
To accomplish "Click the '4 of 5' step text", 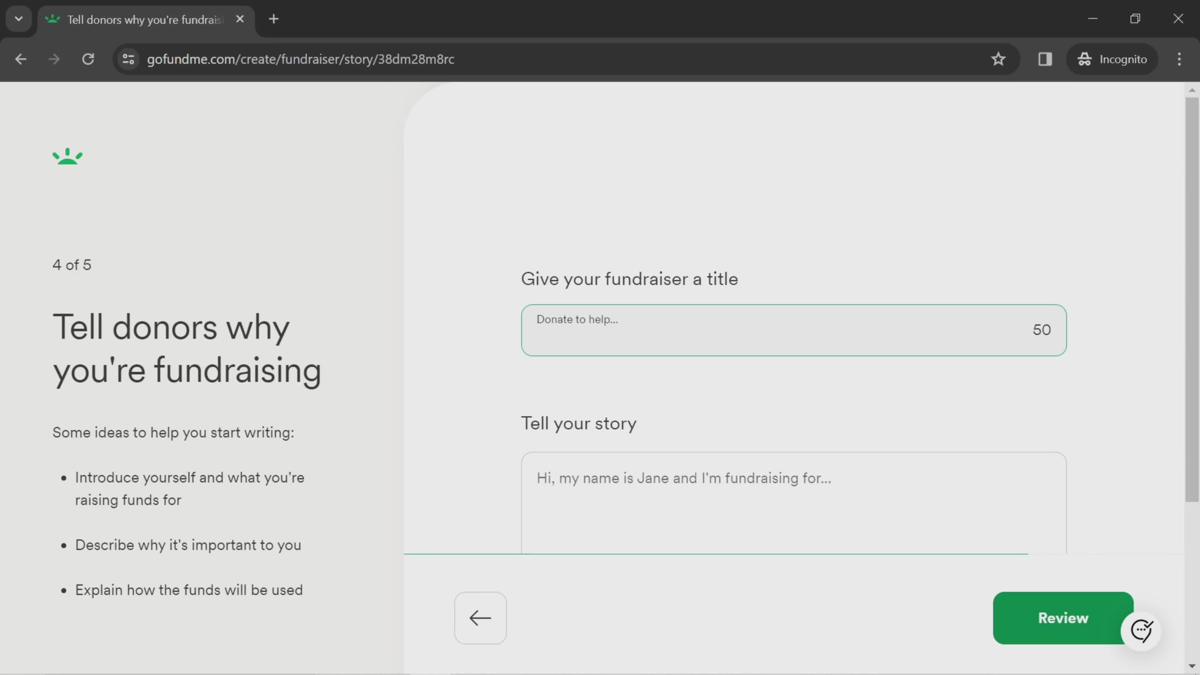I will pyautogui.click(x=72, y=265).
